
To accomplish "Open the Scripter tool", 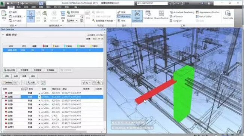I will pos(176,21).
